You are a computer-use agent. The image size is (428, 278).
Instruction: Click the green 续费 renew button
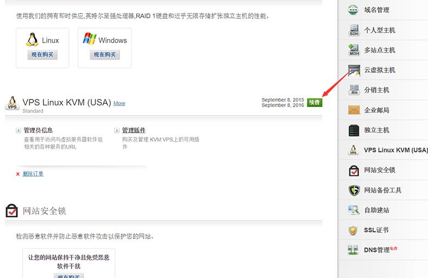314,102
